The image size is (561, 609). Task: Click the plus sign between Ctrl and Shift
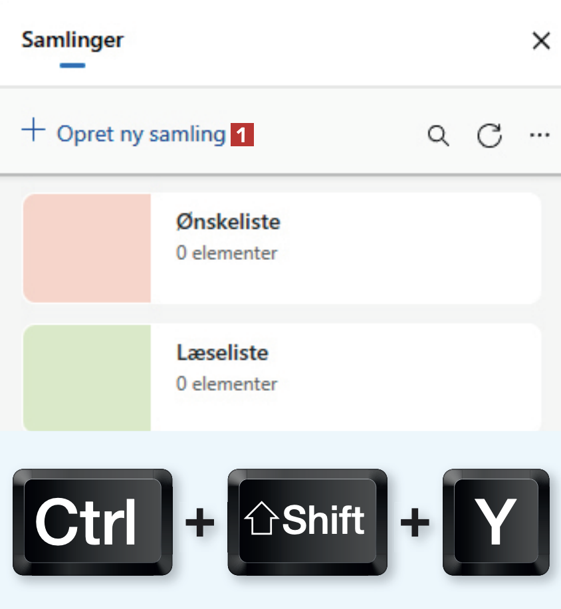[x=200, y=523]
